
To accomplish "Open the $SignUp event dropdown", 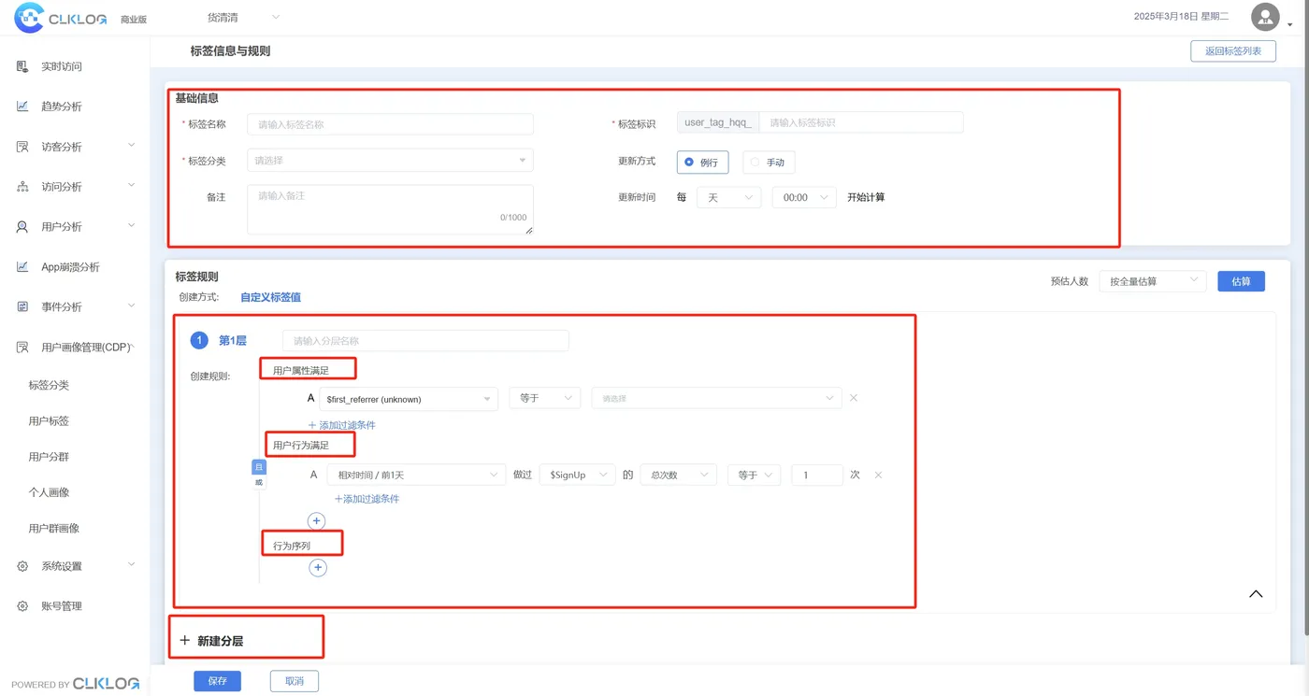I will click(577, 476).
